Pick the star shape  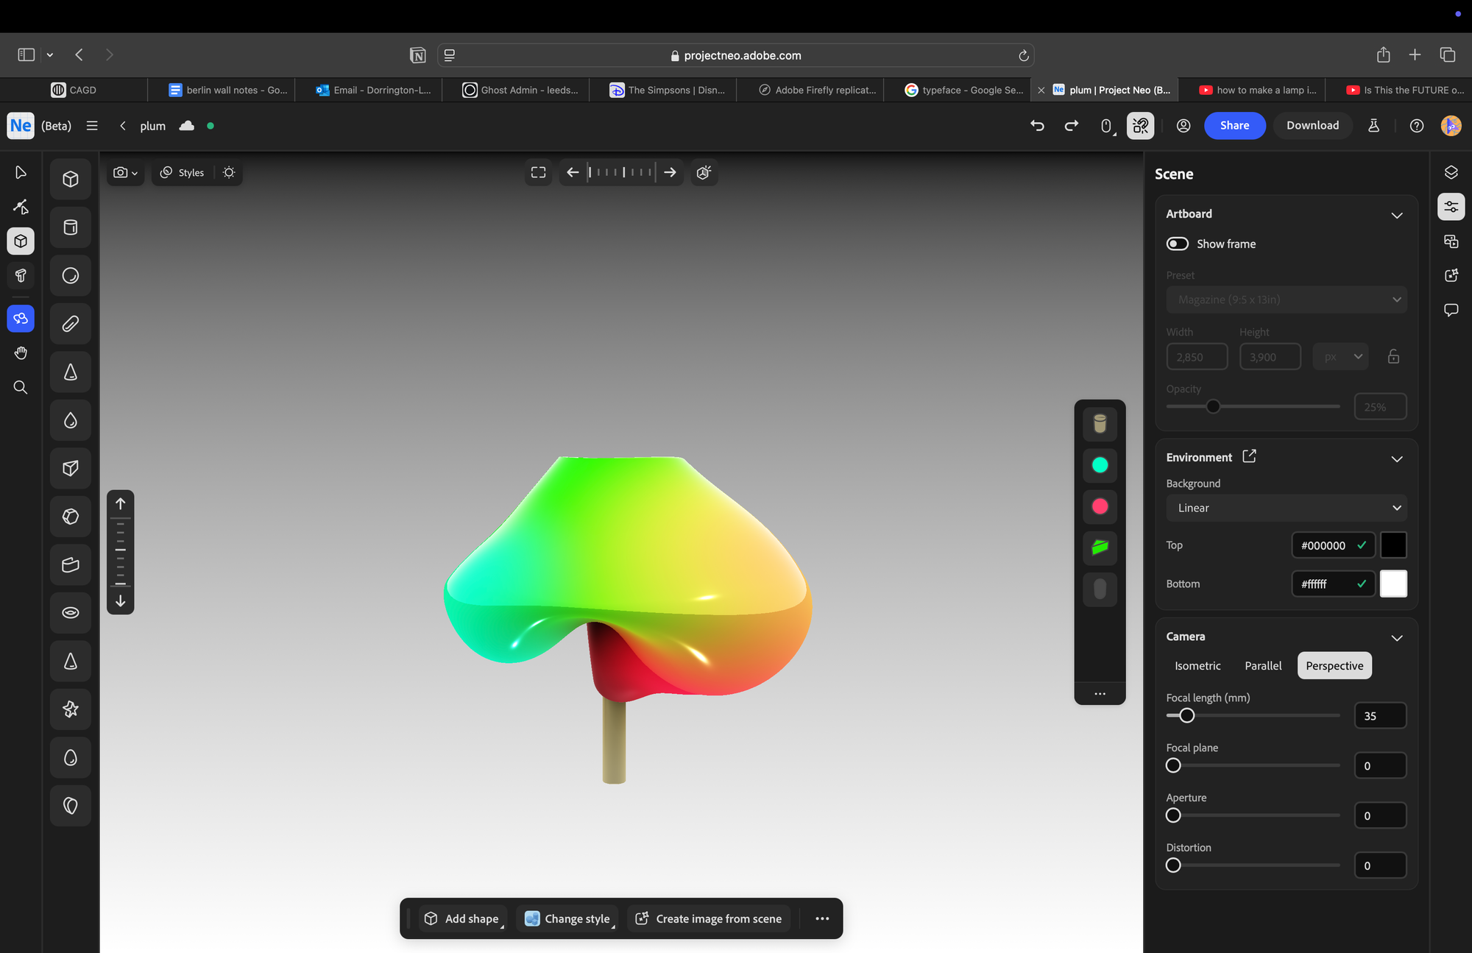pos(71,709)
